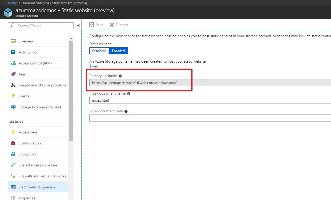Open Events menu item
The image size is (331, 200).
tap(38, 96)
